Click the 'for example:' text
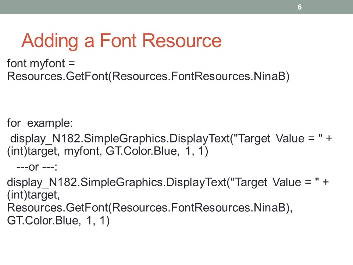 coord(40,123)
